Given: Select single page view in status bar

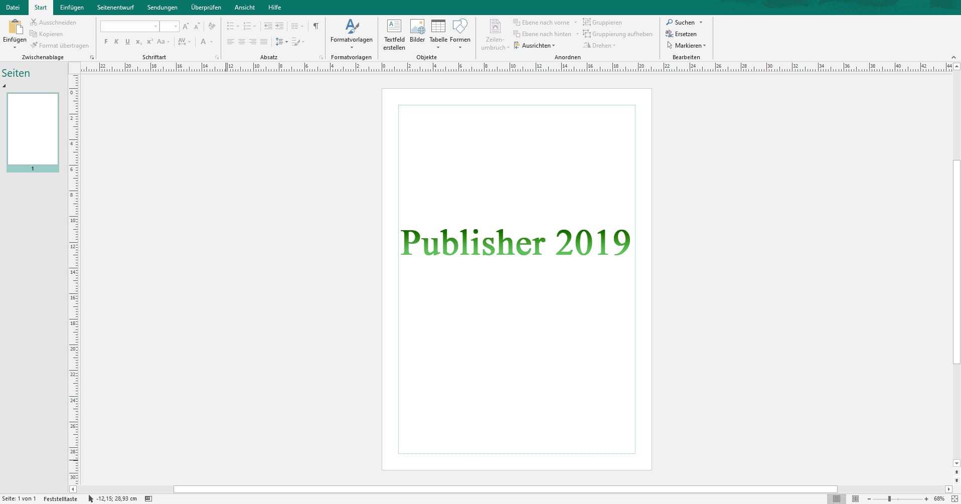Looking at the screenshot, I should tap(836, 499).
